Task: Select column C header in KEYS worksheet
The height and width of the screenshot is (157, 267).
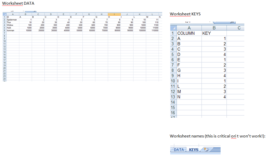Action: 235,28
